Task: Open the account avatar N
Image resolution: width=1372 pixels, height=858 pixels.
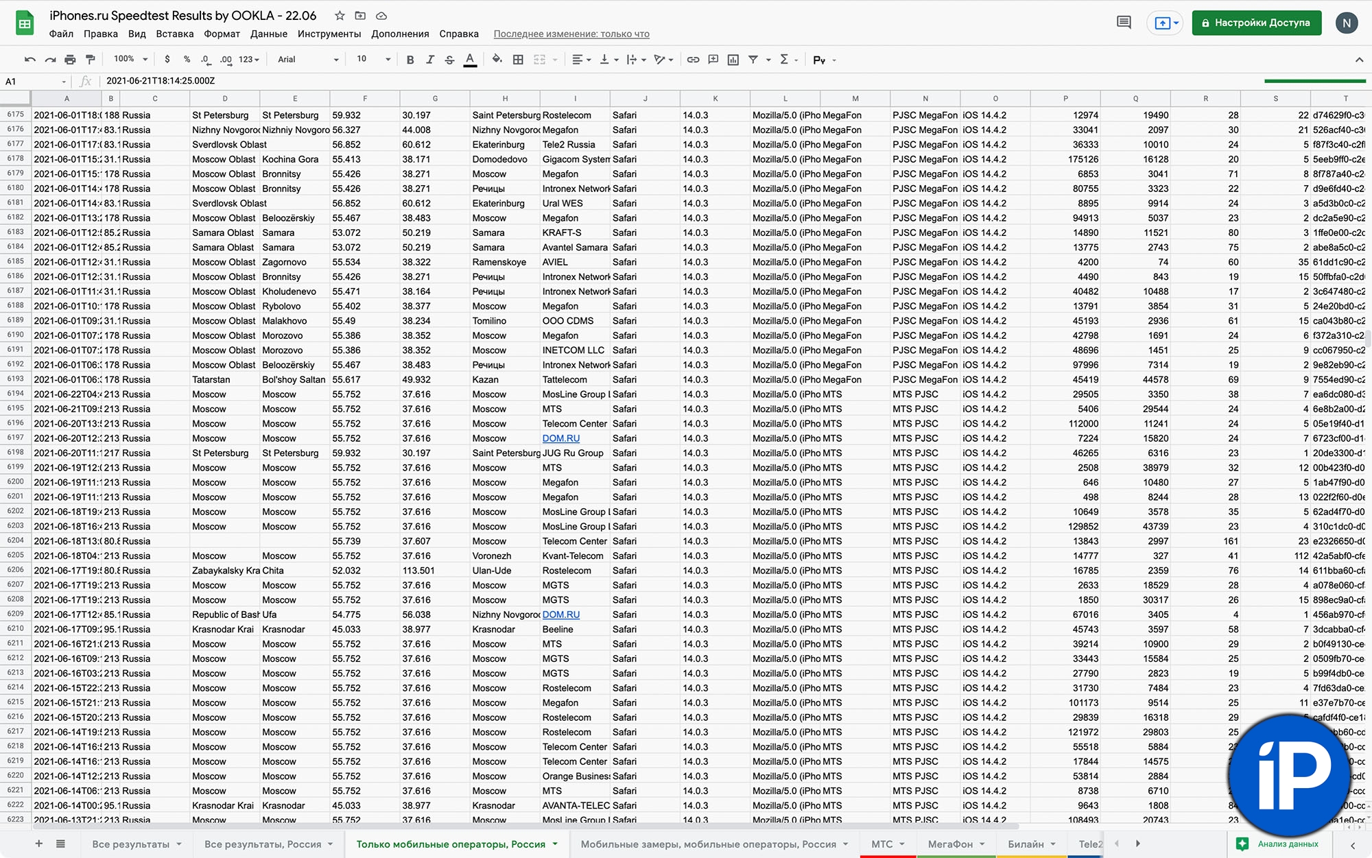Action: tap(1347, 23)
